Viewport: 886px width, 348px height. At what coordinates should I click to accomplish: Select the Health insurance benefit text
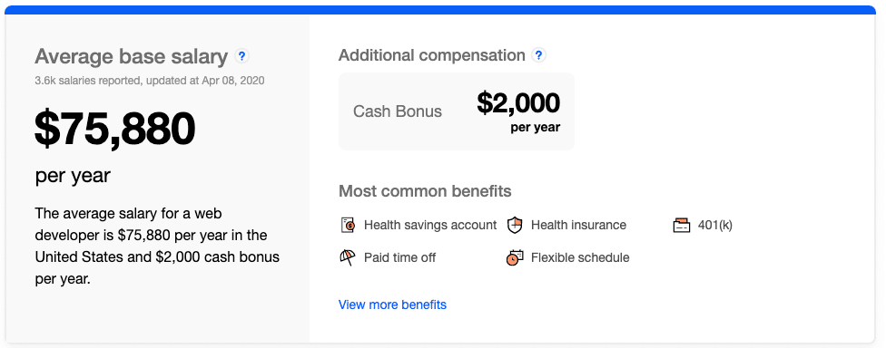point(578,225)
